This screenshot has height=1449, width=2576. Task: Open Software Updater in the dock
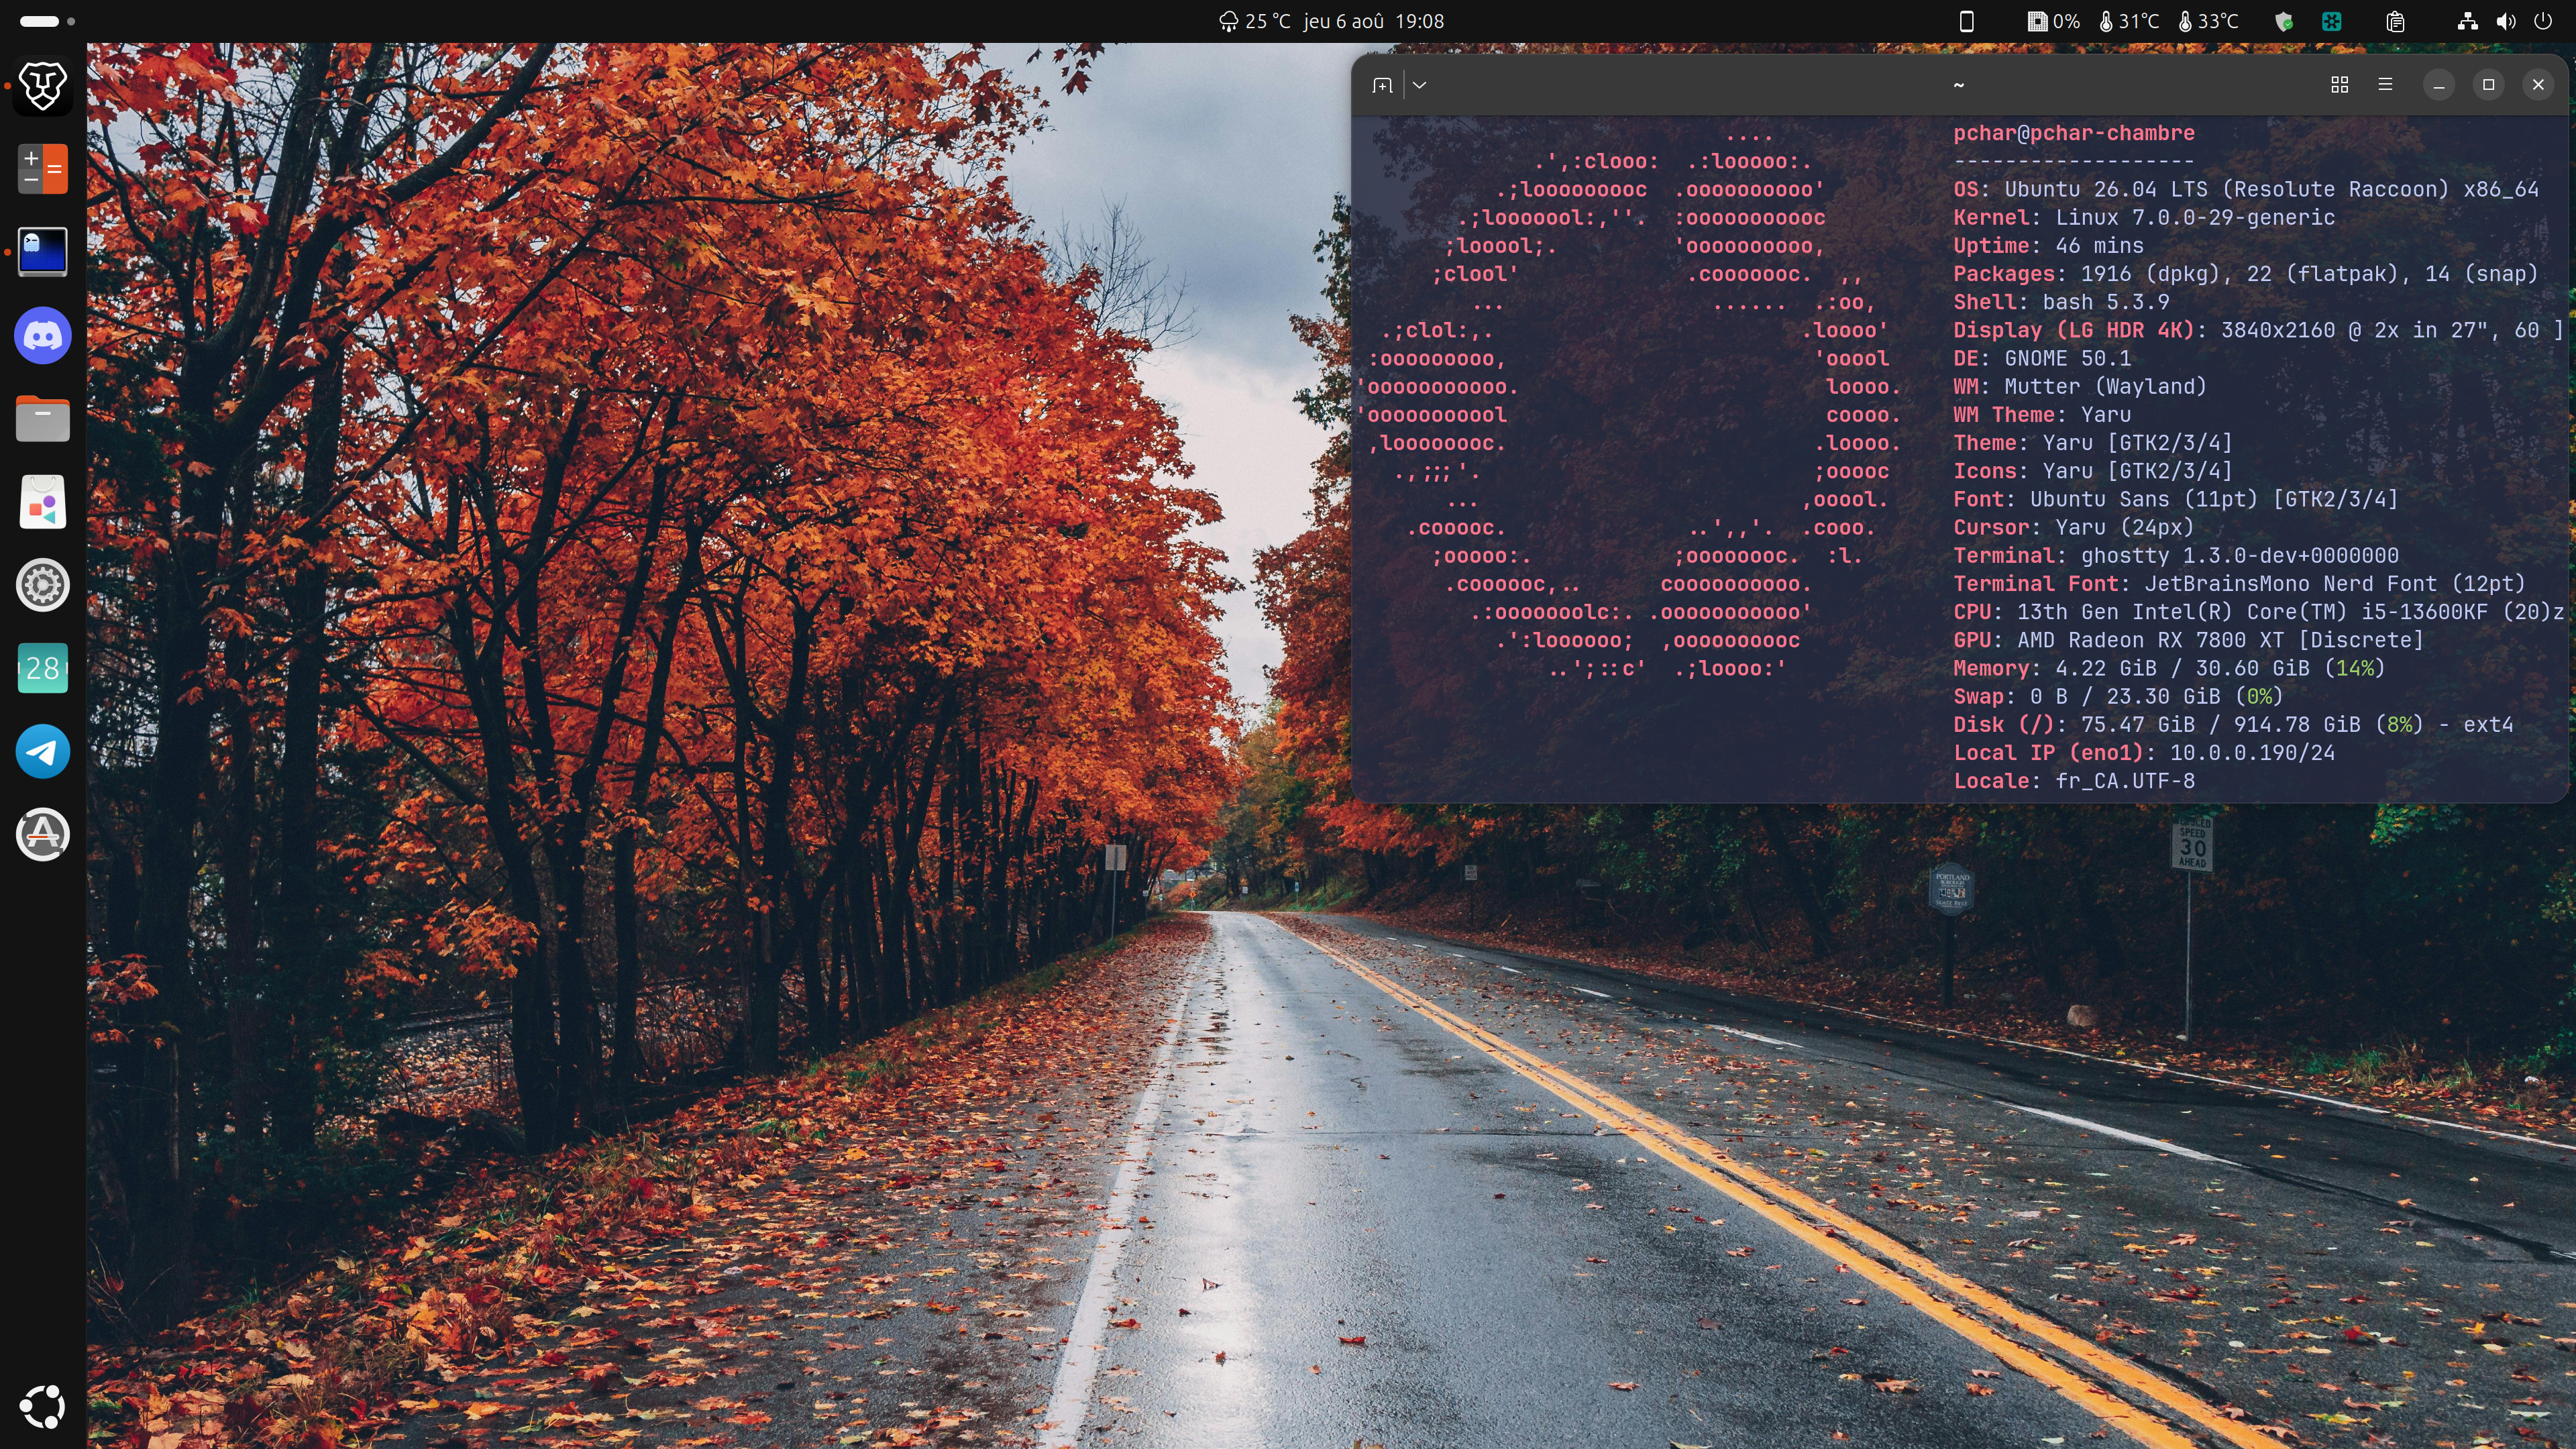click(x=43, y=834)
